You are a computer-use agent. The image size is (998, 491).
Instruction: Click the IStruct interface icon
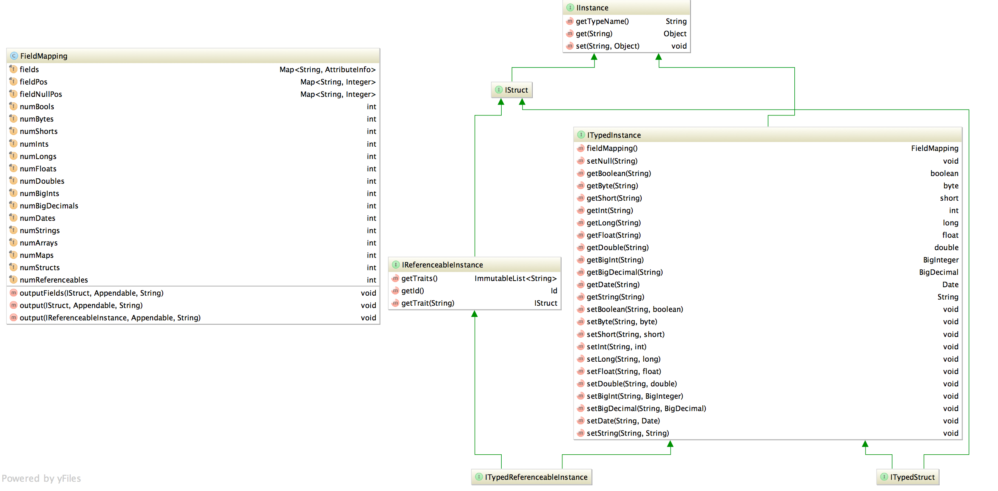click(x=499, y=90)
